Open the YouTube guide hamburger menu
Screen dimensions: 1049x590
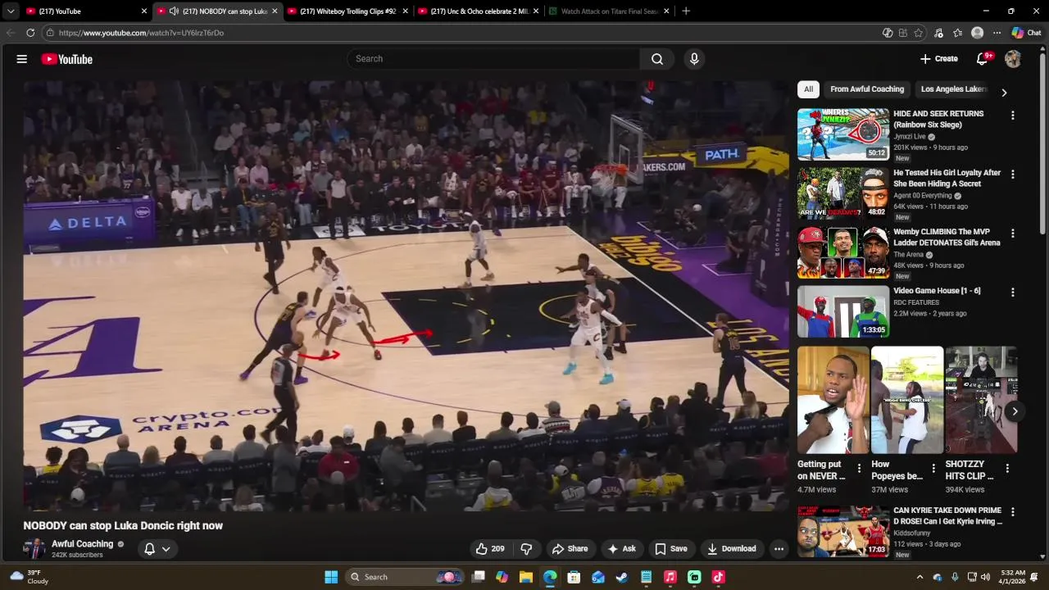coord(22,59)
